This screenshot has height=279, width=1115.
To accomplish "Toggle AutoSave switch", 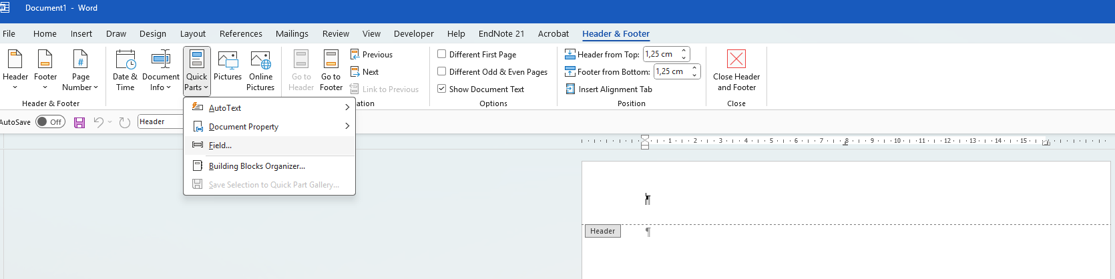I will tap(50, 122).
